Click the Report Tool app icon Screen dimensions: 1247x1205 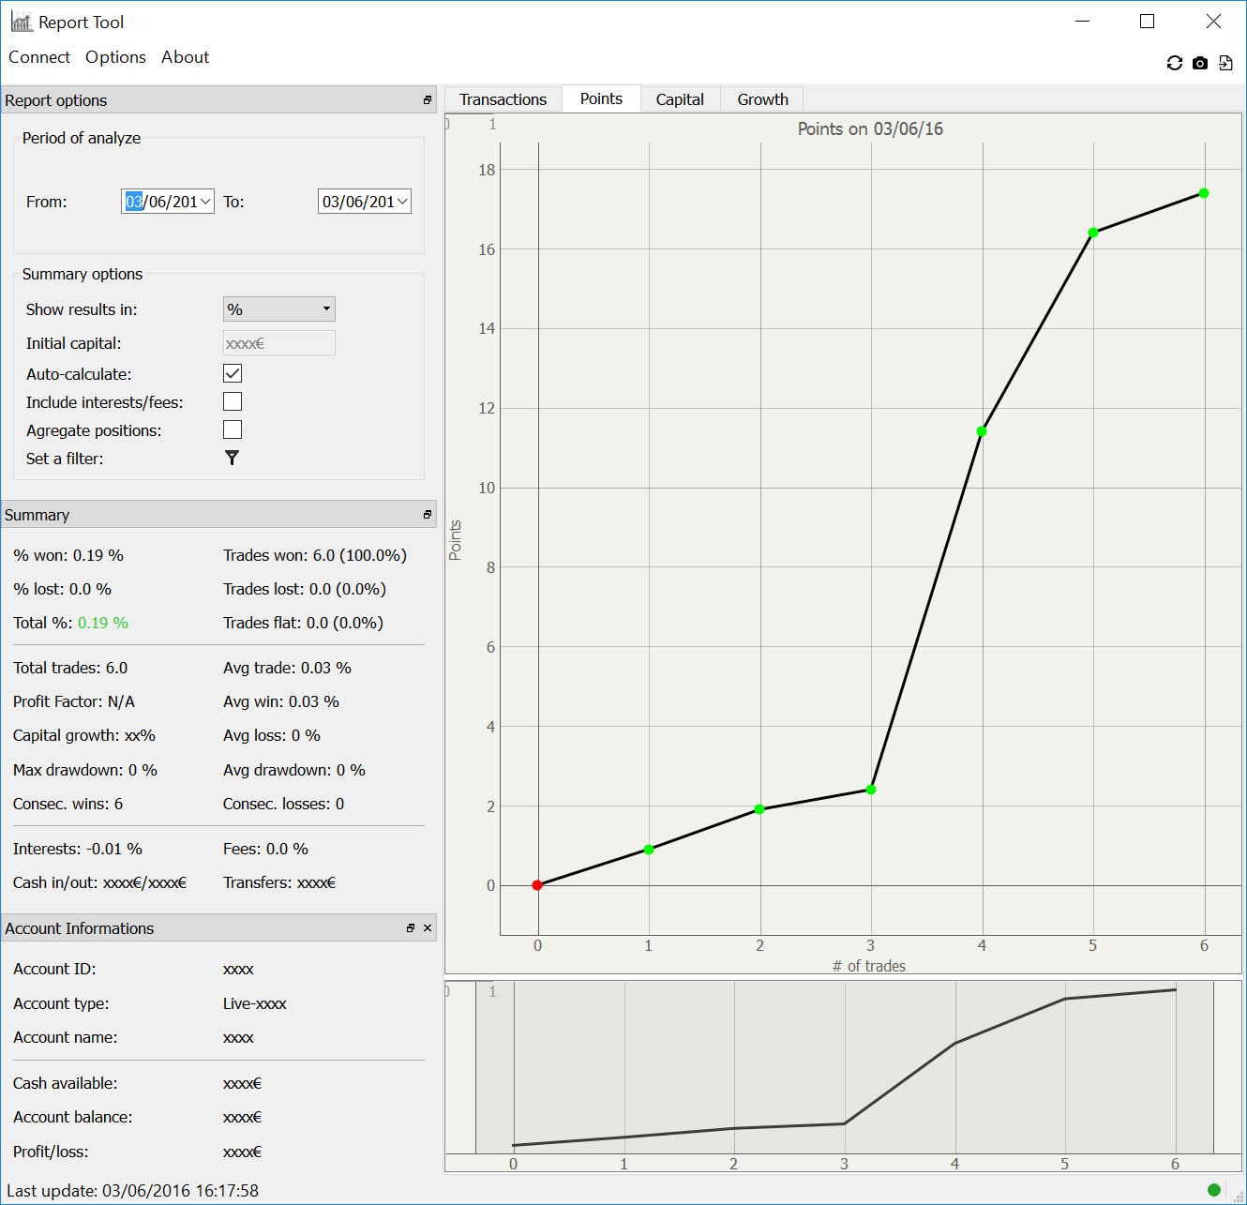coord(22,22)
